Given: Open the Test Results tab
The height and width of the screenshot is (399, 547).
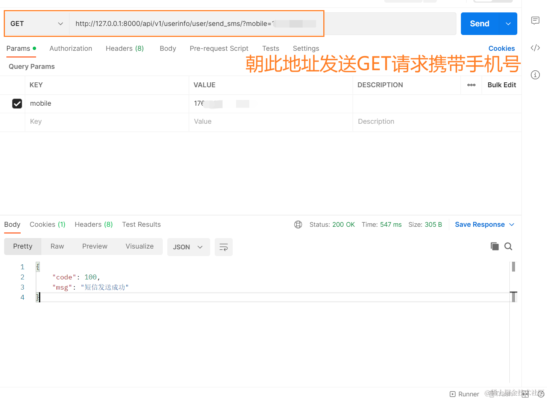Looking at the screenshot, I should tap(141, 225).
